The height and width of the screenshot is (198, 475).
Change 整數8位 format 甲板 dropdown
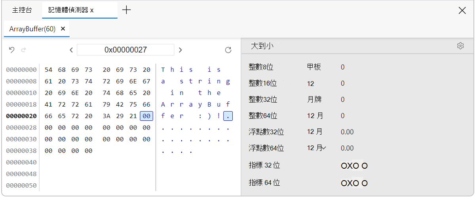click(314, 67)
